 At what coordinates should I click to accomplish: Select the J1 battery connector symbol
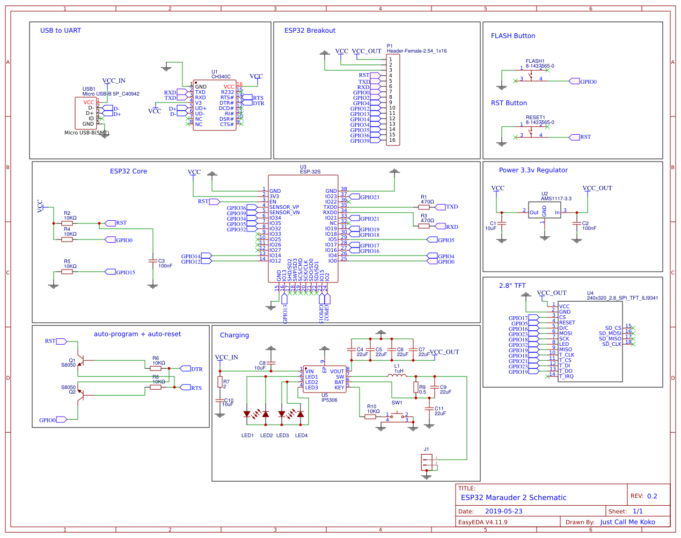(x=427, y=462)
